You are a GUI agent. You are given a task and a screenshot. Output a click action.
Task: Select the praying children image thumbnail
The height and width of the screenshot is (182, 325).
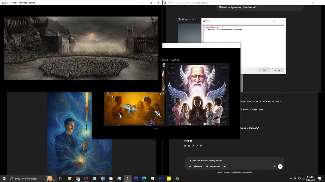pos(197,95)
